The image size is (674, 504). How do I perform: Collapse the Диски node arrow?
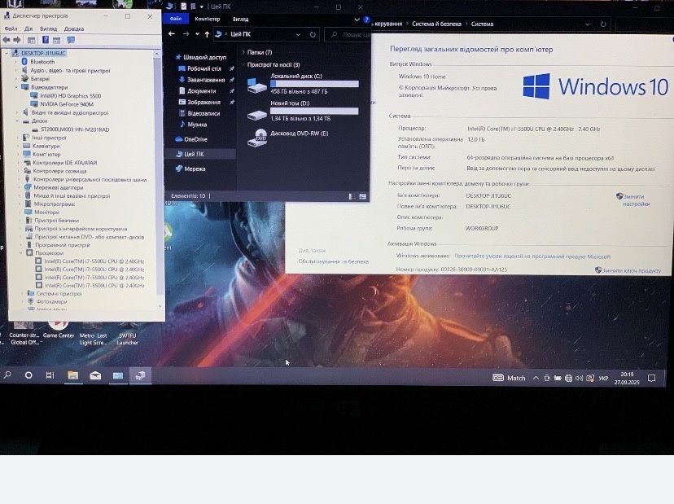[x=17, y=121]
